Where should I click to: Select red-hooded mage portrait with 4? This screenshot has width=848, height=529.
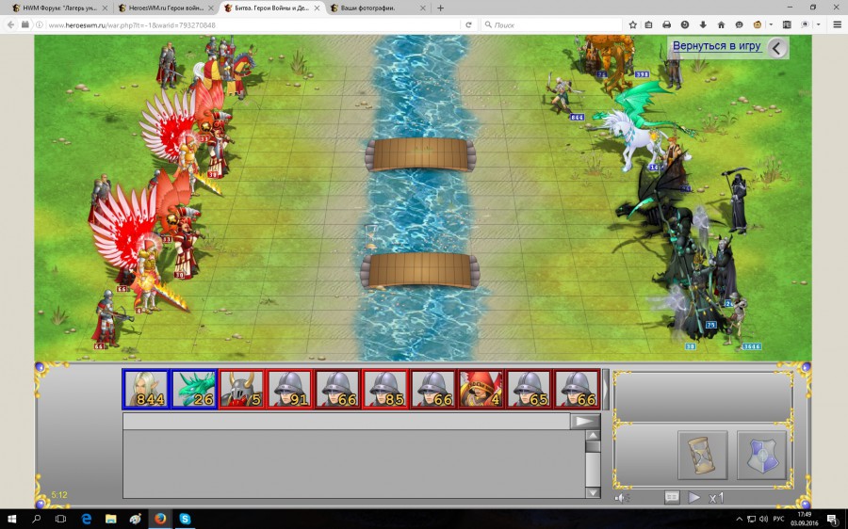[481, 389]
